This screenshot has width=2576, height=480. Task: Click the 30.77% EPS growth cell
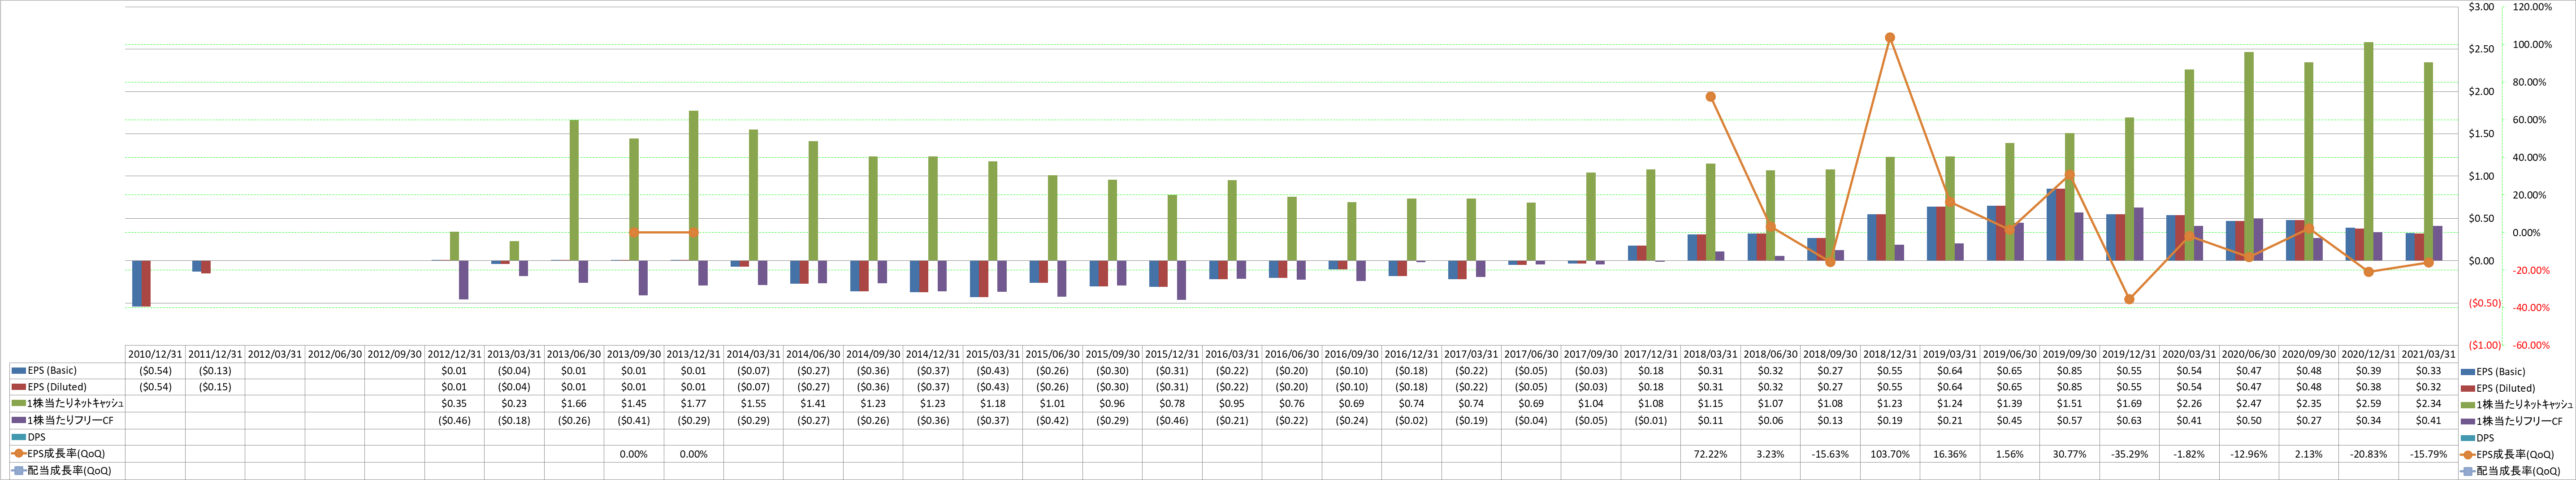pyautogui.click(x=2069, y=454)
